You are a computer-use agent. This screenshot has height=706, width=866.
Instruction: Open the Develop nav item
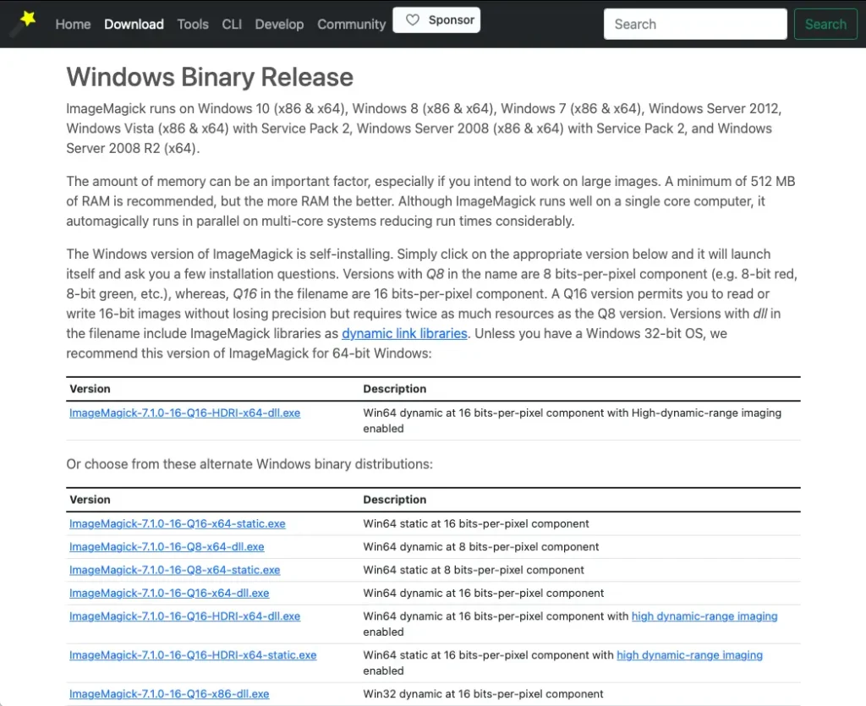(279, 25)
